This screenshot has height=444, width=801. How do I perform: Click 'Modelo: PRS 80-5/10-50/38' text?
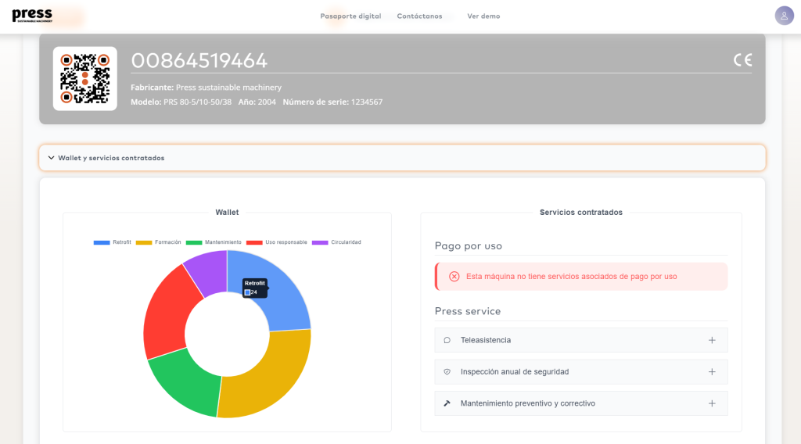coord(181,102)
